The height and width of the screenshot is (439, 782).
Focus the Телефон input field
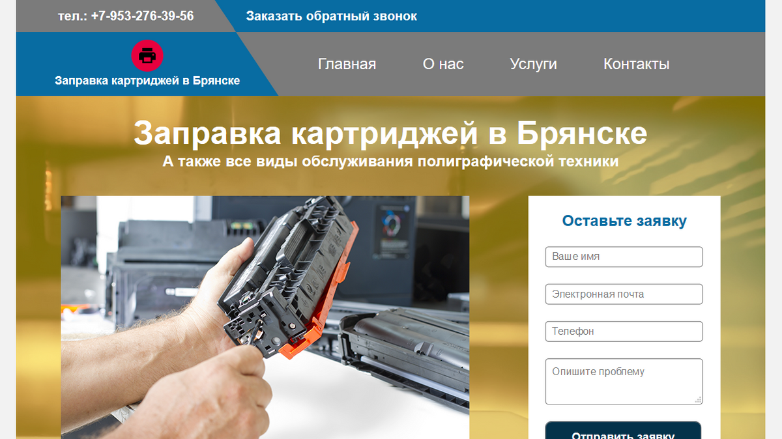coord(624,331)
